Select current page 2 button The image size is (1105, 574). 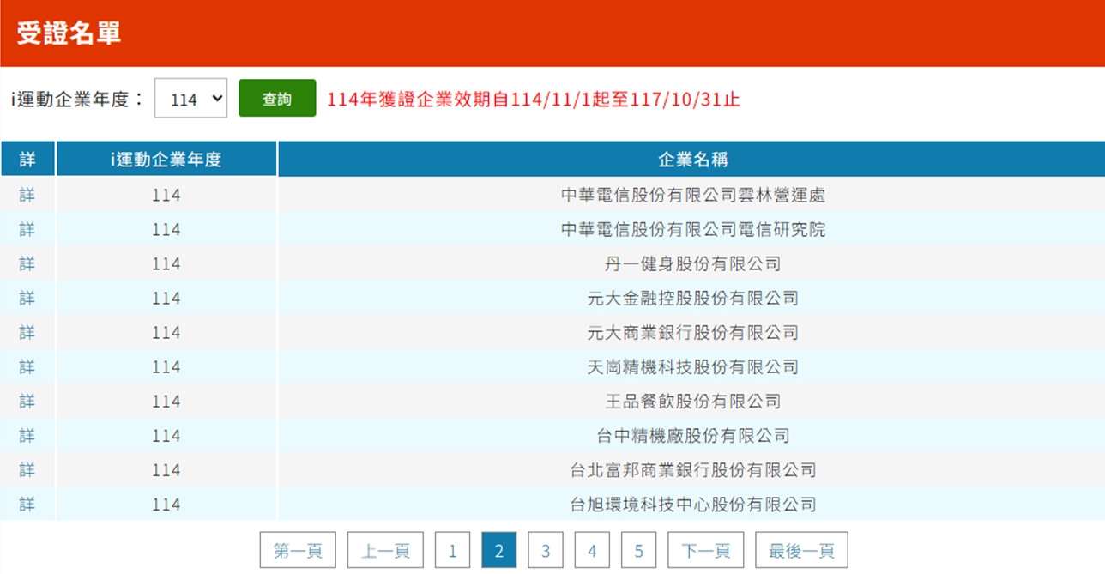499,550
